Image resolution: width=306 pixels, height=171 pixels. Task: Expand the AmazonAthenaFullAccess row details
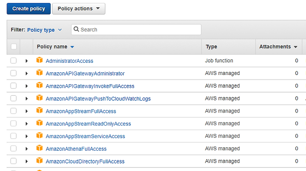pyautogui.click(x=27, y=149)
